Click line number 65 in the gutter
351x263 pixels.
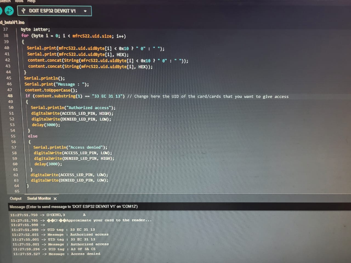(17, 191)
